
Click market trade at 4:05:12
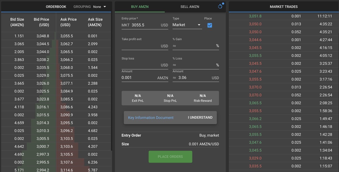pyautogui.click(x=284, y=56)
